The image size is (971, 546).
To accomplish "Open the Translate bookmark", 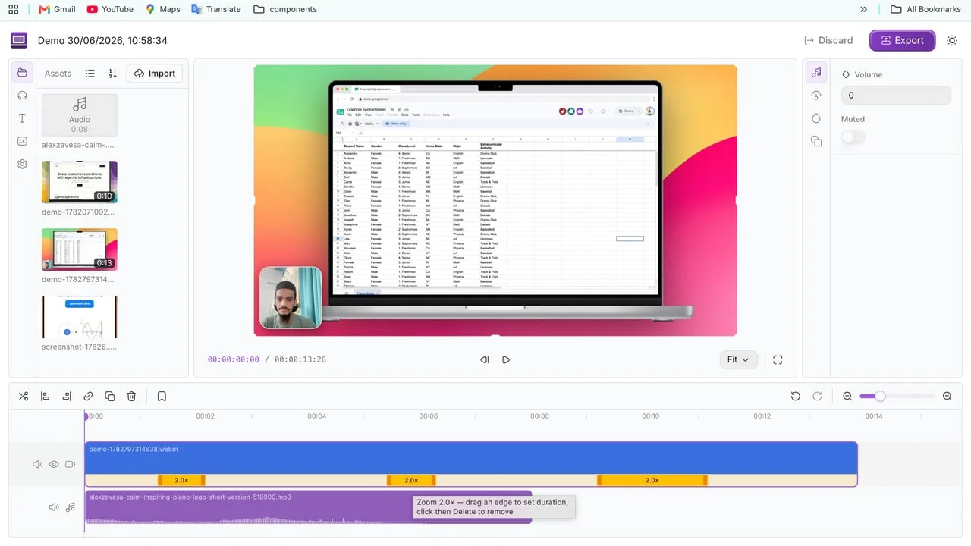I will pos(216,9).
